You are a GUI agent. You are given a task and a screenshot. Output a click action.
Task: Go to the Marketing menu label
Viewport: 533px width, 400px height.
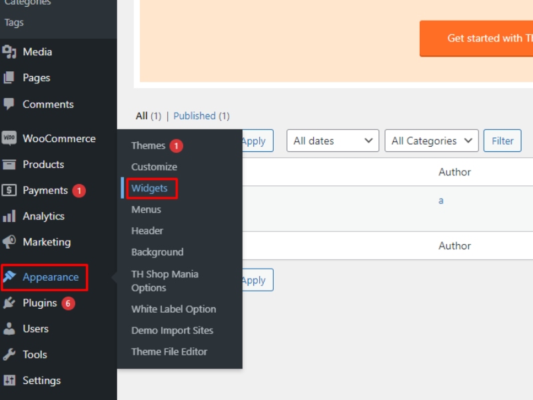tap(47, 242)
